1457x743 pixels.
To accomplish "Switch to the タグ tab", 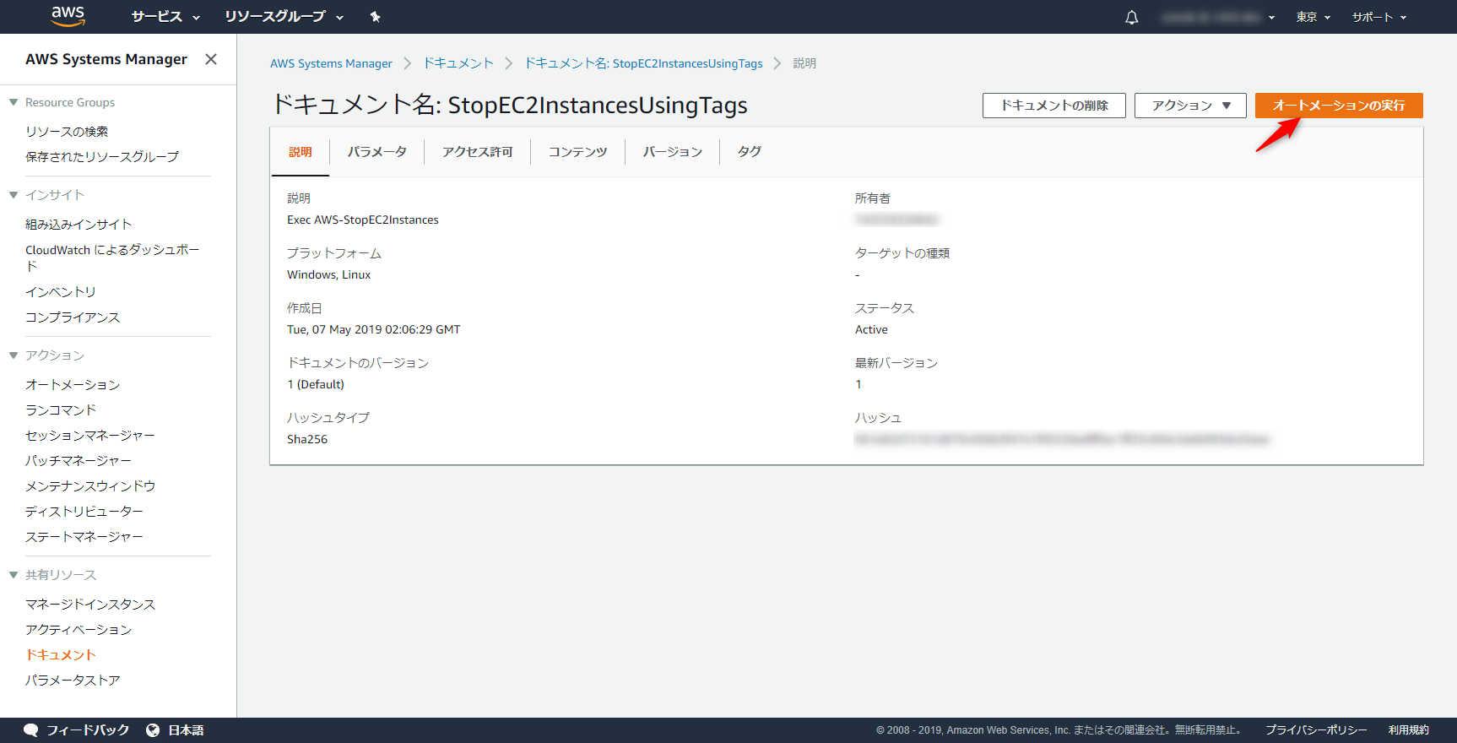I will coord(750,152).
